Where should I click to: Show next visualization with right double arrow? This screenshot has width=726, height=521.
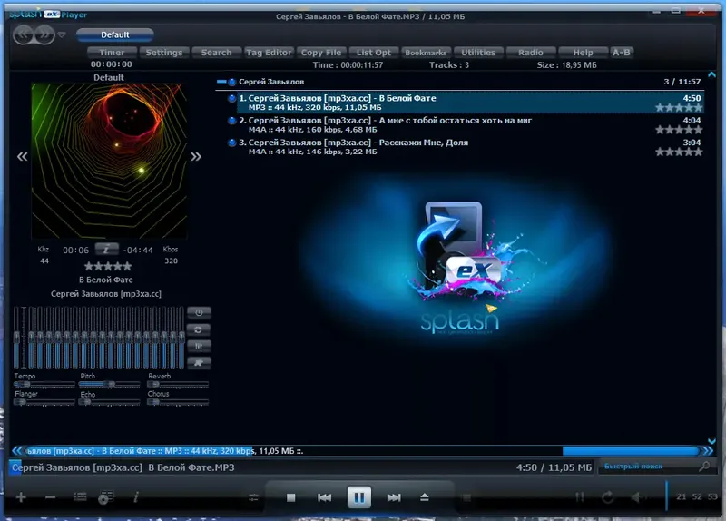point(196,156)
